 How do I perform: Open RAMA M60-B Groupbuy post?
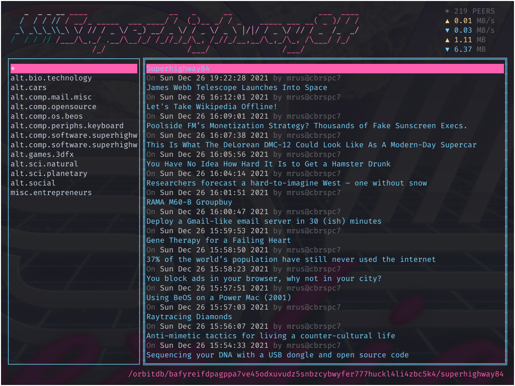point(189,202)
